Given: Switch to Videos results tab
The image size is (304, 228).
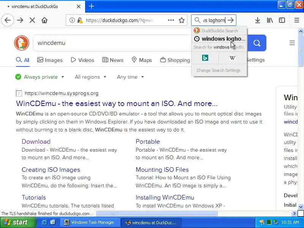Looking at the screenshot, I should (x=82, y=60).
